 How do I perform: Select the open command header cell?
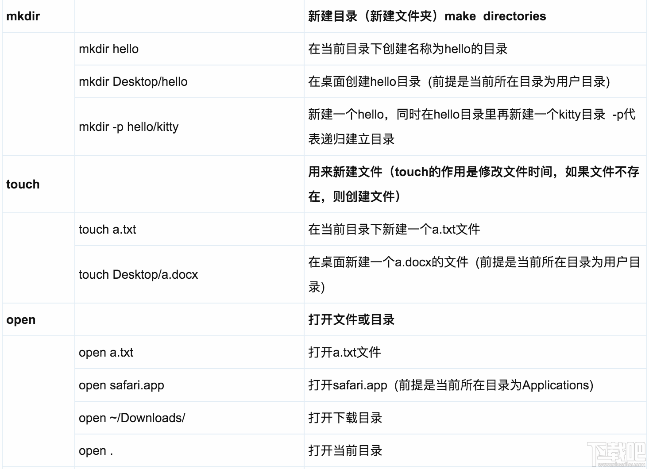[x=20, y=319]
